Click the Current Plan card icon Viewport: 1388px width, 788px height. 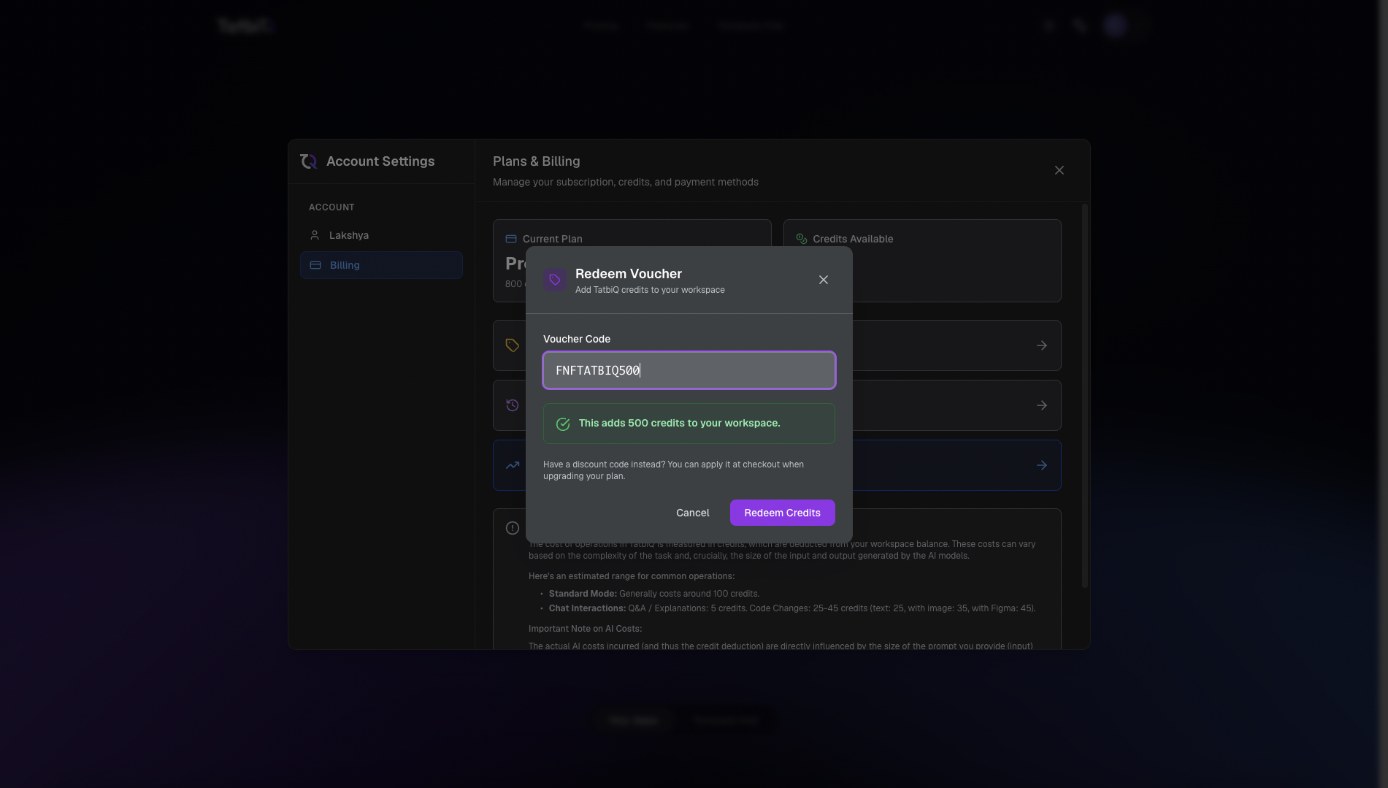tap(511, 239)
